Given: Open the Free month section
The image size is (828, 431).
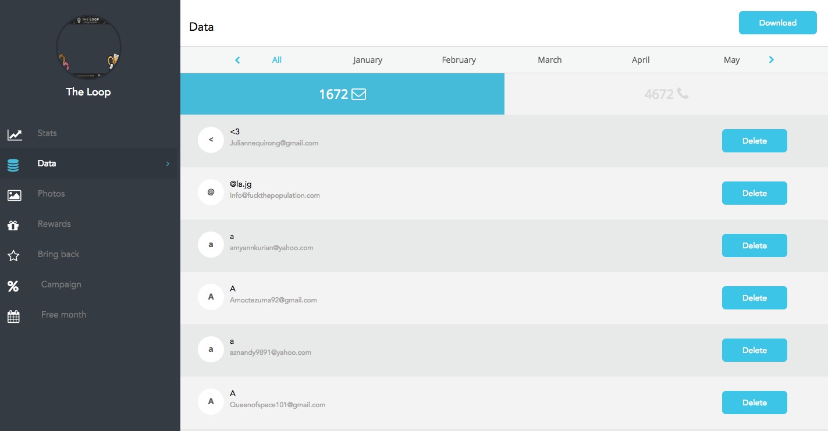Looking at the screenshot, I should coord(88,315).
